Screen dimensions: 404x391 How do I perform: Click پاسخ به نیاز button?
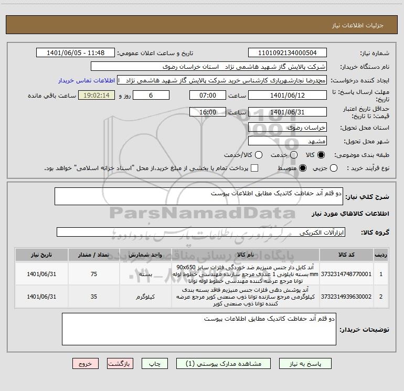(x=305, y=364)
